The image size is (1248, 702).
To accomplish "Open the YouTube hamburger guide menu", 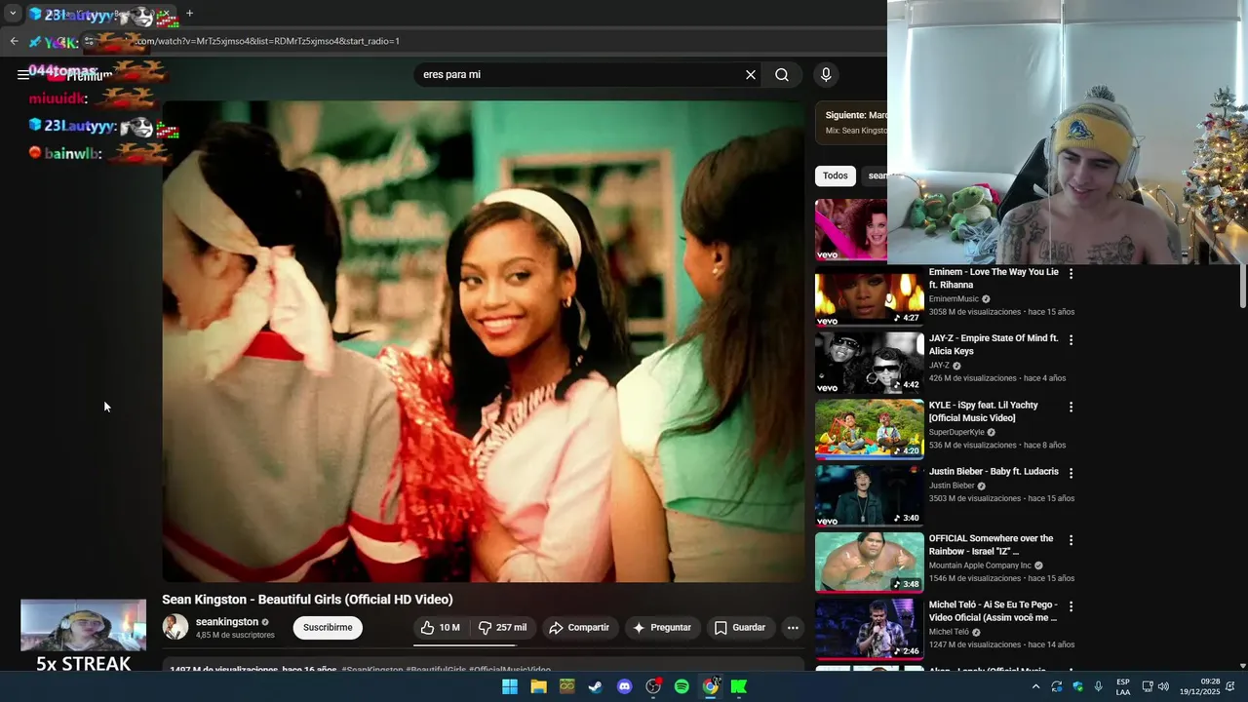I will (22, 75).
